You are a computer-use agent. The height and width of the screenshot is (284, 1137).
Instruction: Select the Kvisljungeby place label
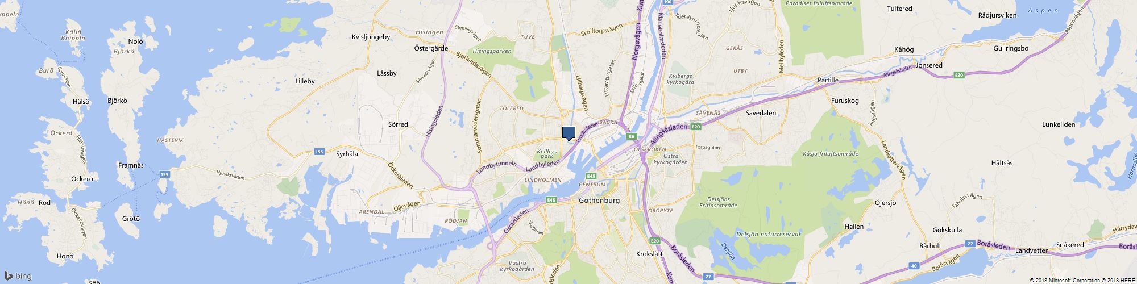371,37
